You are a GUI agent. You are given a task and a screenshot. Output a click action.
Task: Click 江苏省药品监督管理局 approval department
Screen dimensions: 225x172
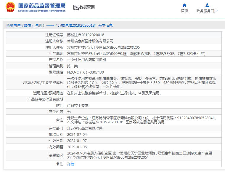point(85,128)
